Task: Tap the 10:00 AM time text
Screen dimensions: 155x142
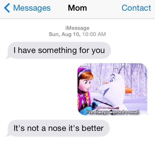Action: (x=94, y=34)
